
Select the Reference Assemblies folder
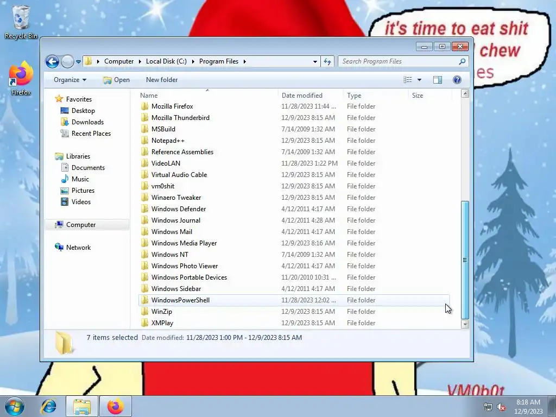pyautogui.click(x=182, y=152)
